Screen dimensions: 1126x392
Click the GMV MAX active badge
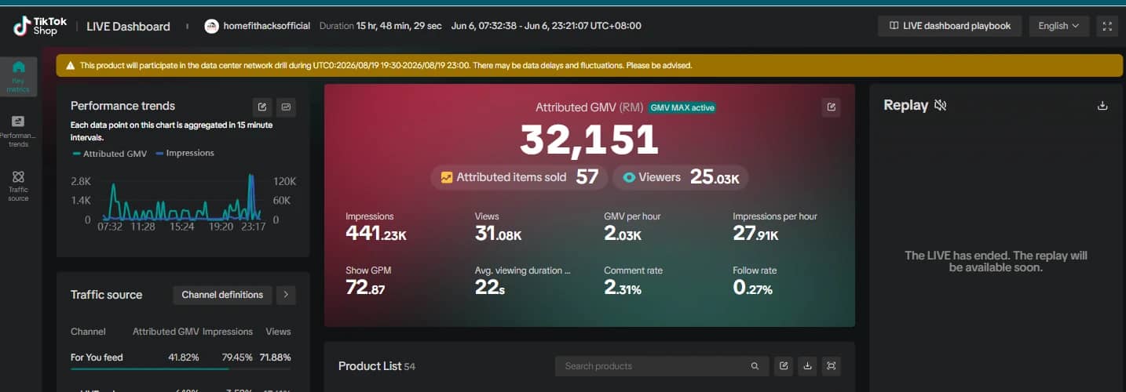coord(682,107)
